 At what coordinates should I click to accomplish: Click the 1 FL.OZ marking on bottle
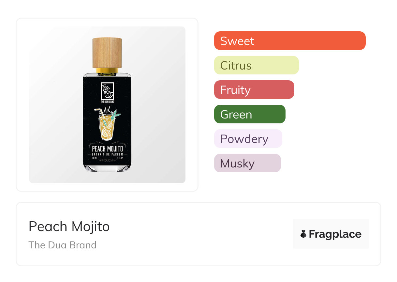121,158
